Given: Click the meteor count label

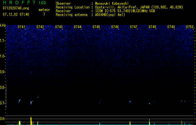Looking at the screenshot, I should [44, 10].
